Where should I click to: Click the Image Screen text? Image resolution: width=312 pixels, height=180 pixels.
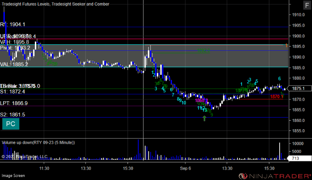(x=13, y=176)
